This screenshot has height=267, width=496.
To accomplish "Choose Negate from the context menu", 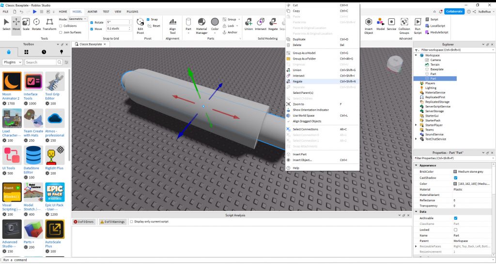I will 298,81.
